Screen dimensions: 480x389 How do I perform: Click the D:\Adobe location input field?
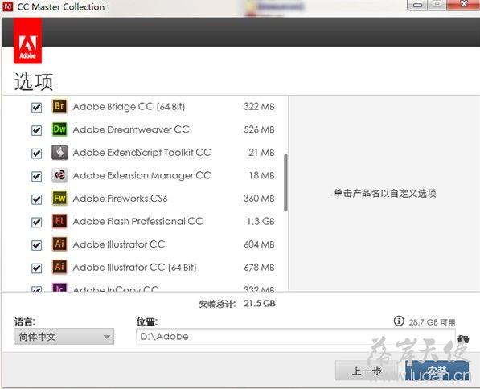click(295, 337)
